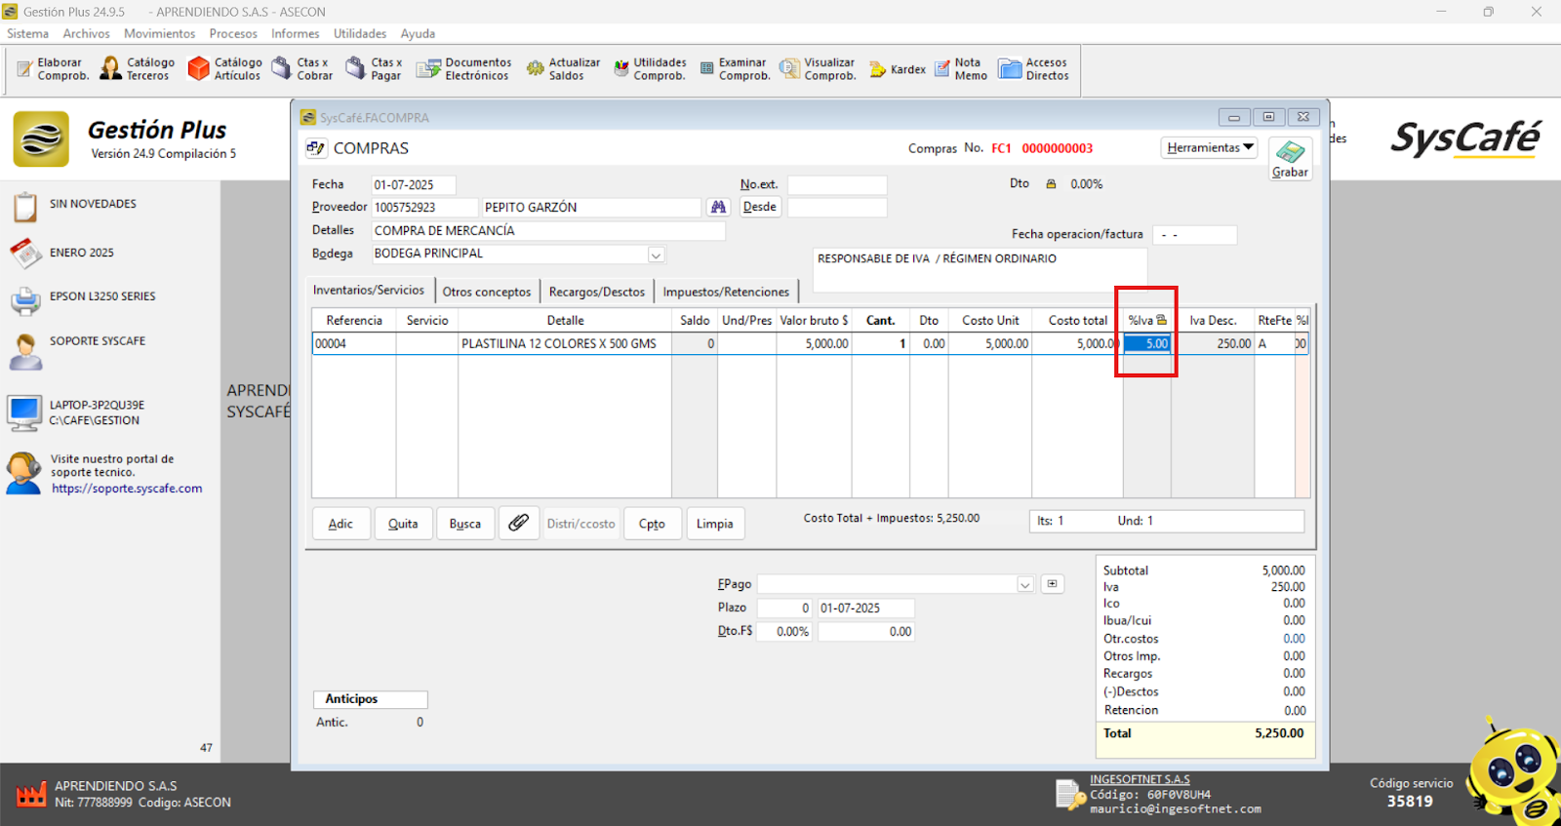The width and height of the screenshot is (1561, 826).
Task: Expand the Bodega dropdown list
Action: point(656,255)
